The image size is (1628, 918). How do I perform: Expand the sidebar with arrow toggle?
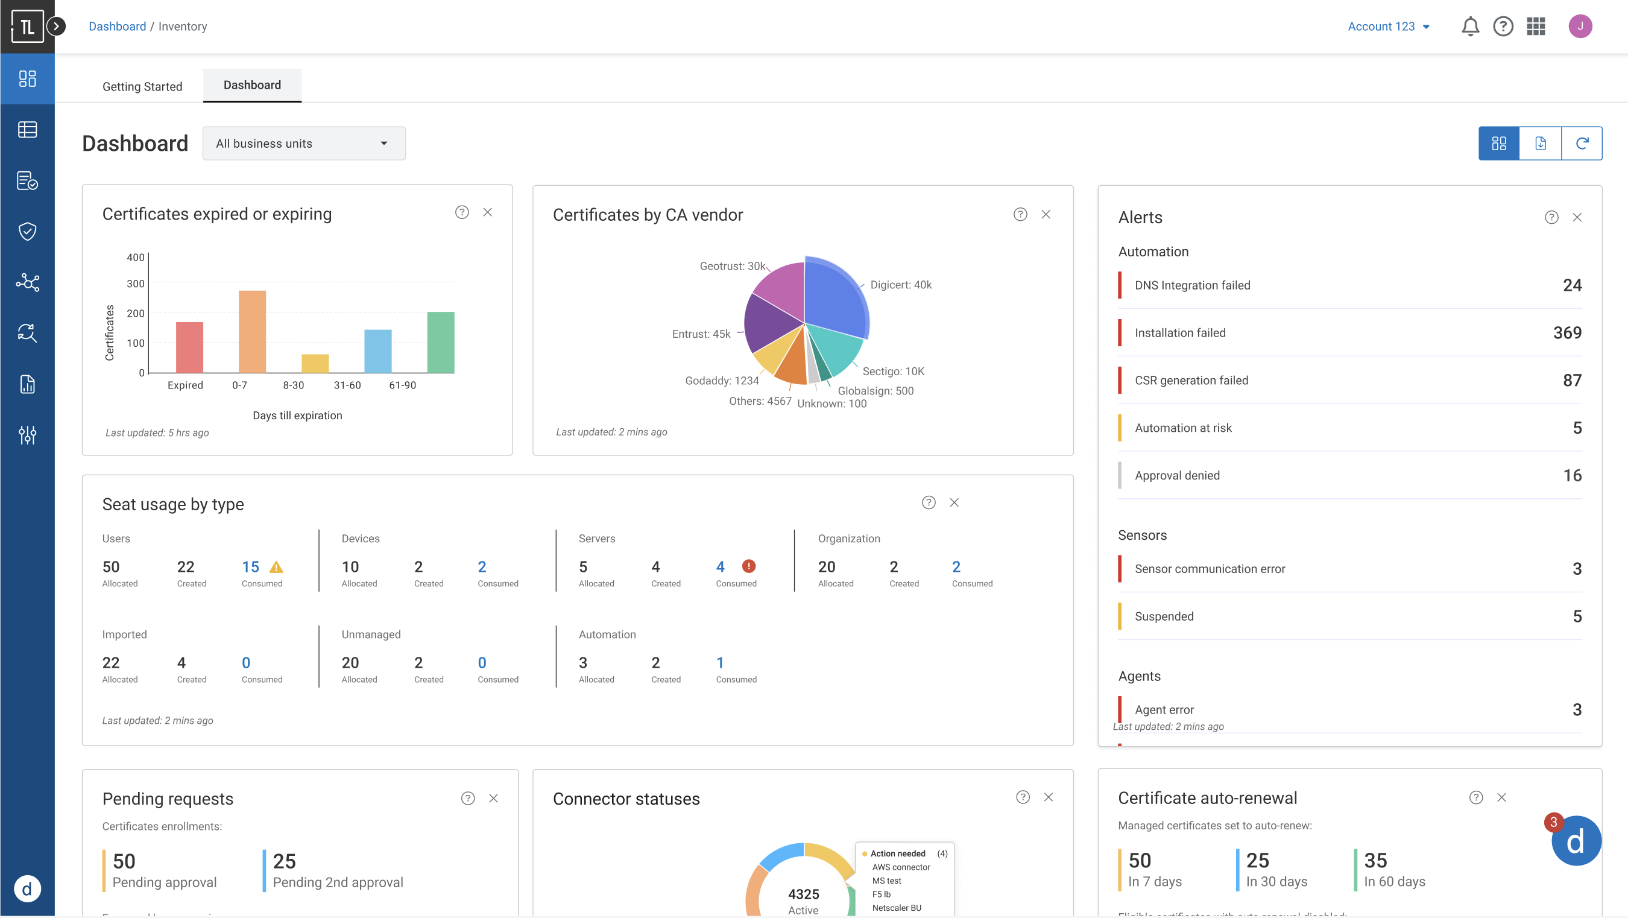pos(56,27)
